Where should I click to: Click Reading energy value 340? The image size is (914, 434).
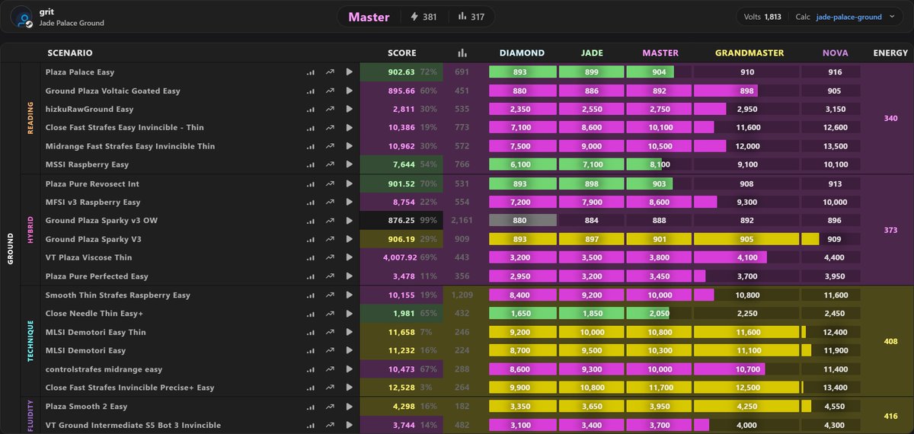(890, 118)
